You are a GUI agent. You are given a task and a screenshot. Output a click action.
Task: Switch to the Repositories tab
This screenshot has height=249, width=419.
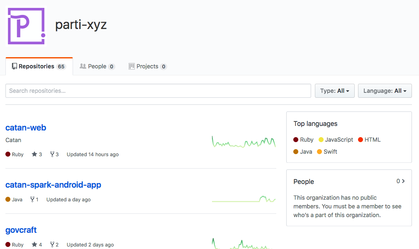[x=39, y=66]
